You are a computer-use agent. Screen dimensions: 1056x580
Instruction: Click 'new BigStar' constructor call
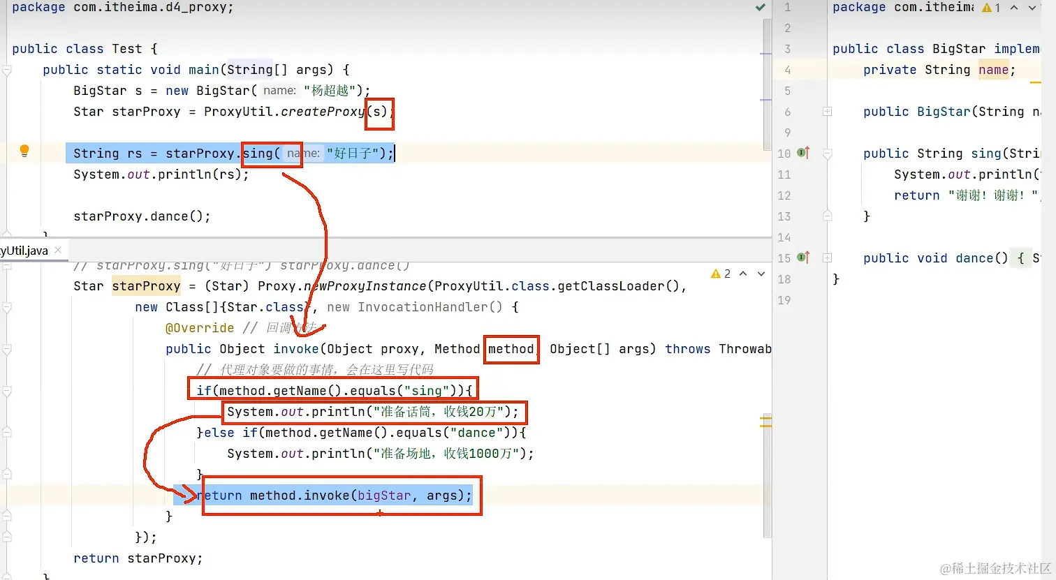(207, 91)
